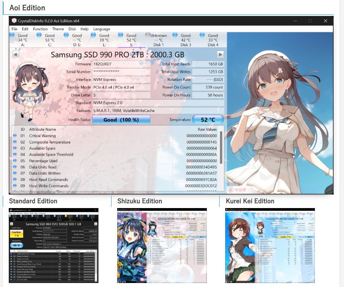Select the Data Units Read row
344x287 pixels.
coord(116,167)
